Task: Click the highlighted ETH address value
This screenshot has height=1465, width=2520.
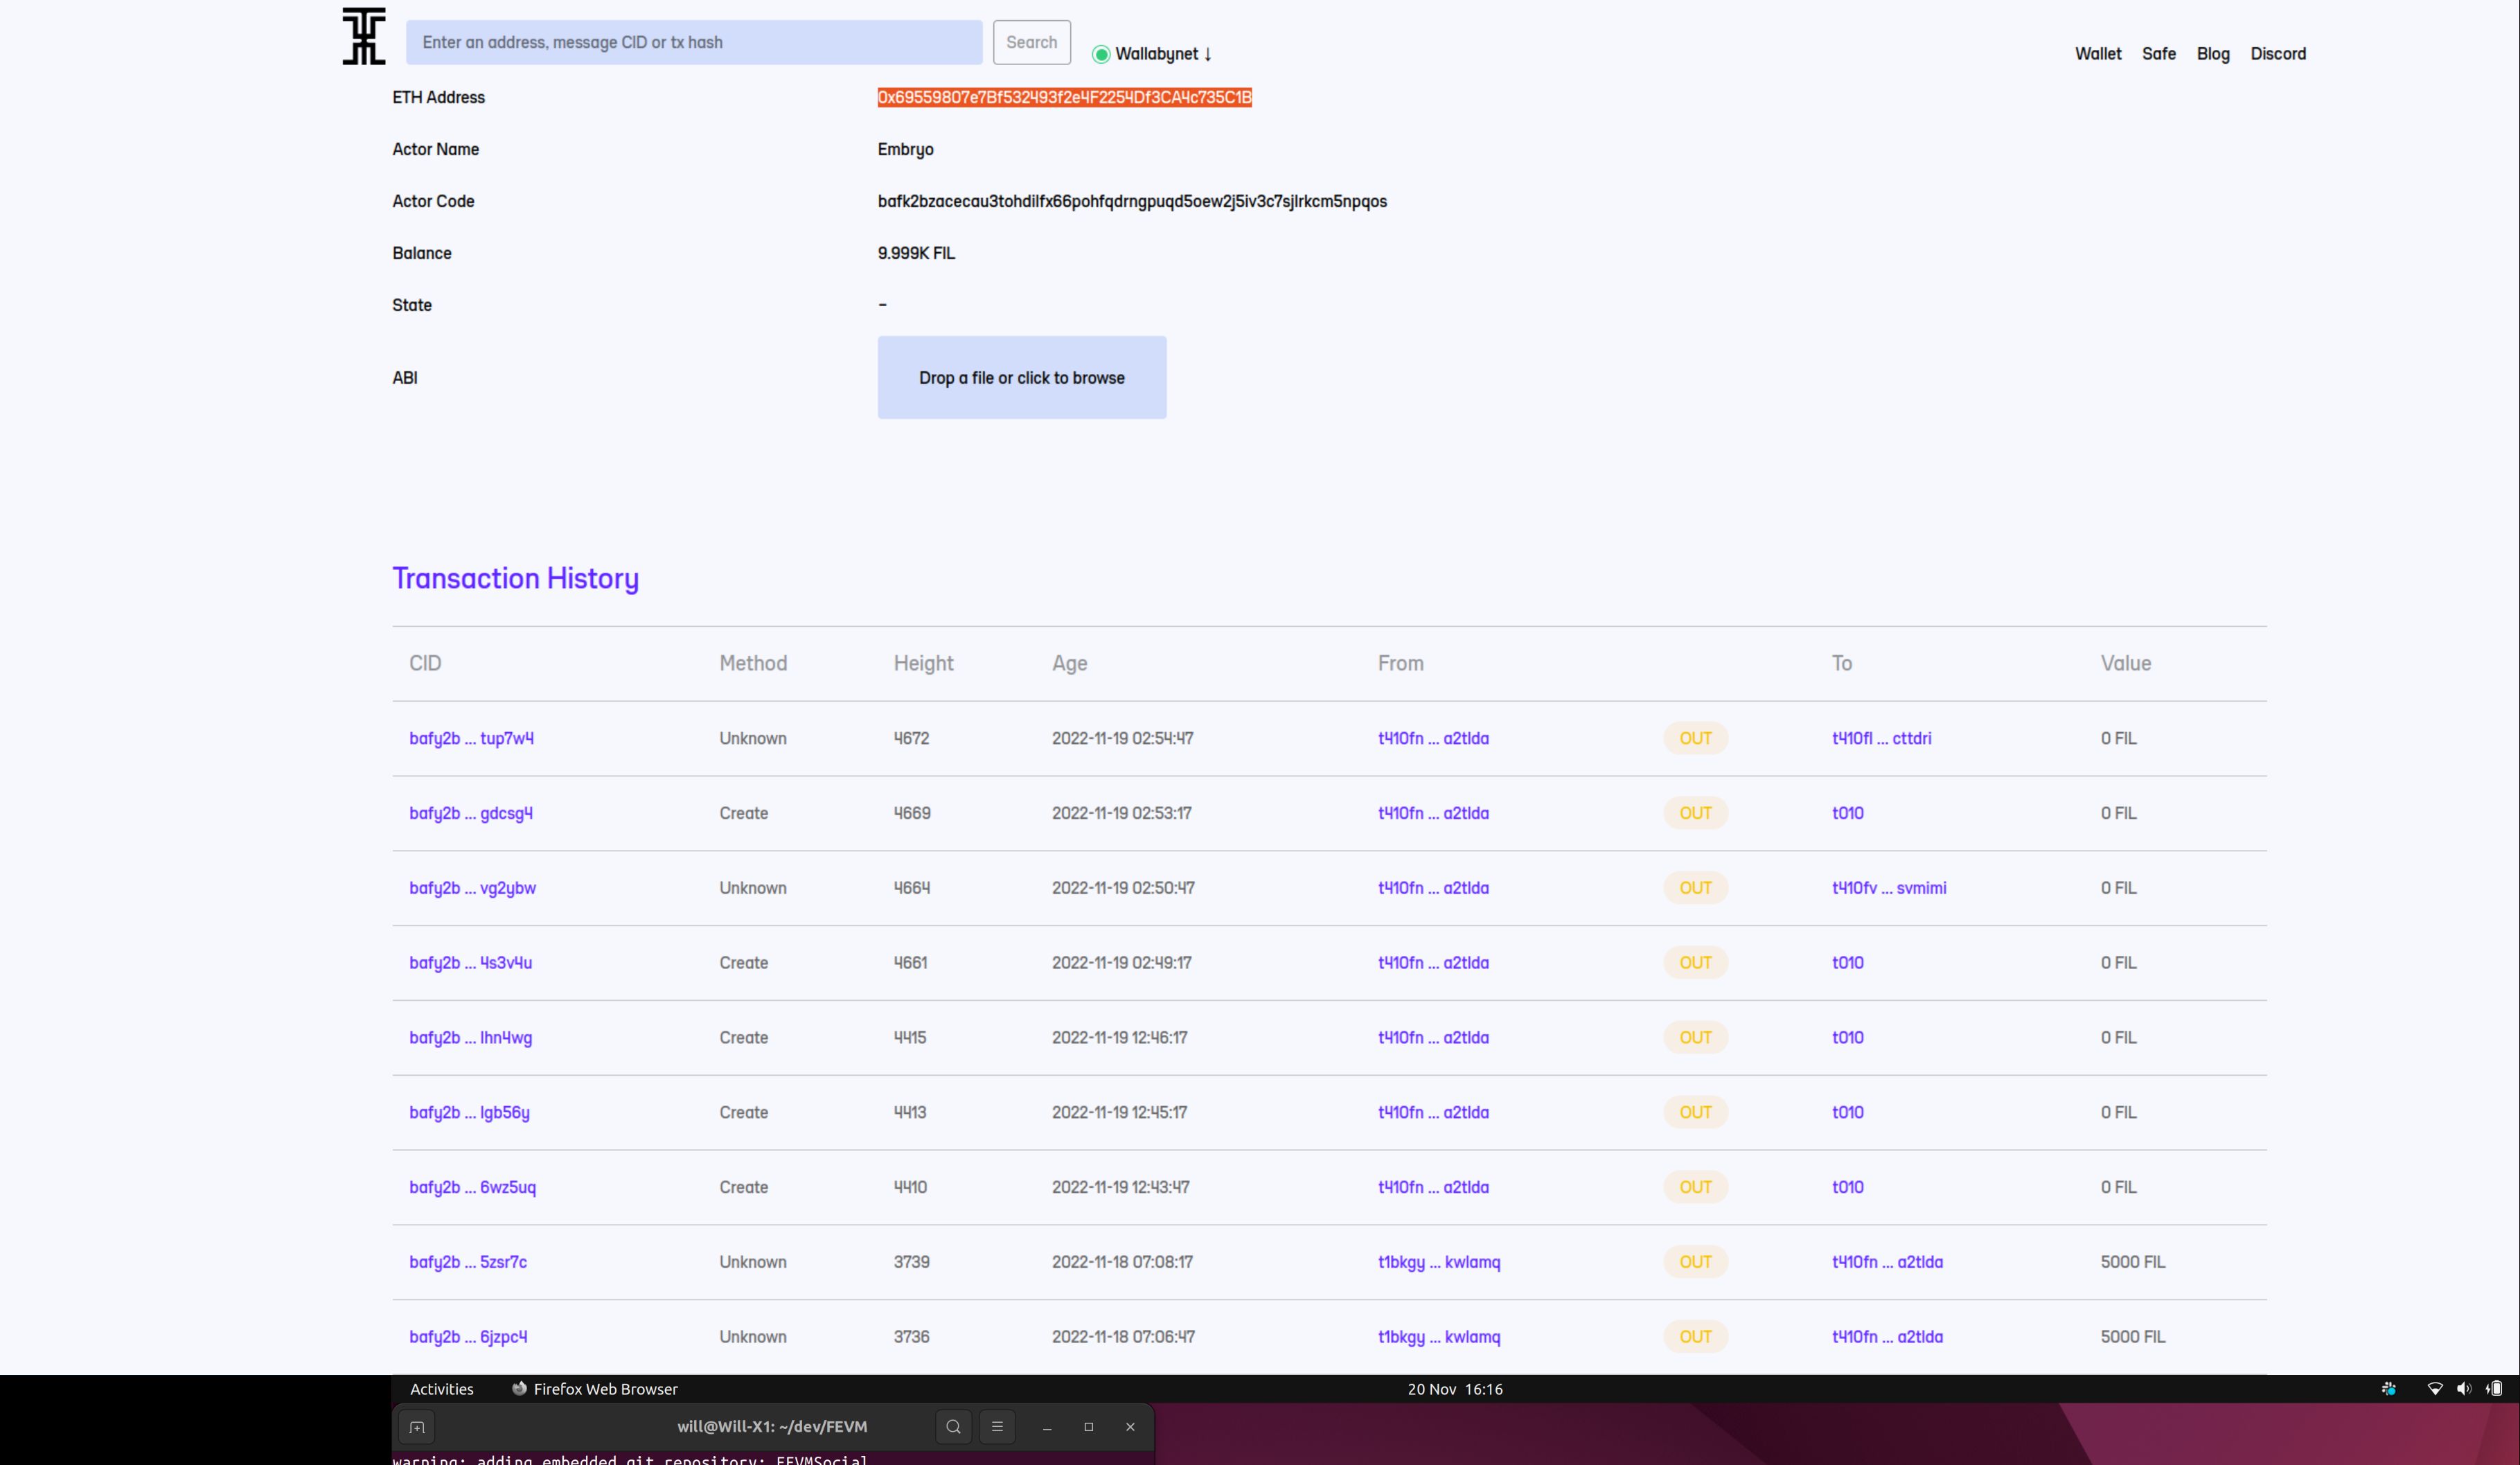Action: [x=1065, y=97]
